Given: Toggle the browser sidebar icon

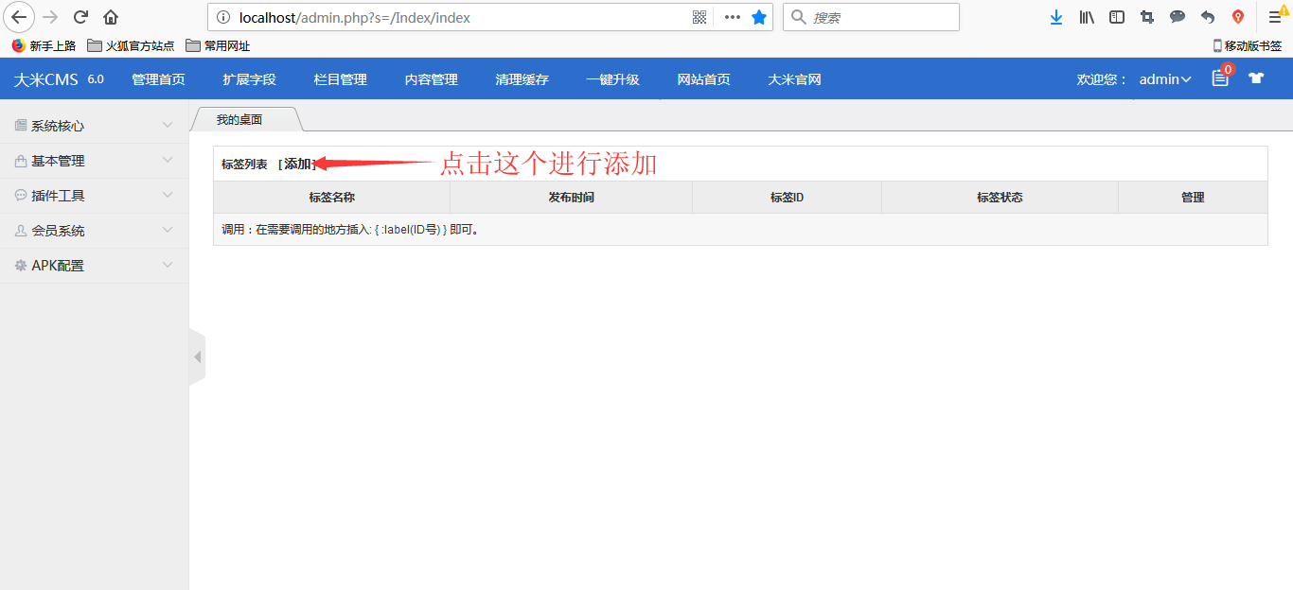Looking at the screenshot, I should click(1117, 17).
